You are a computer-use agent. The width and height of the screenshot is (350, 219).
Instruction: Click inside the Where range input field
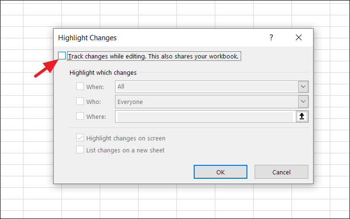click(205, 116)
